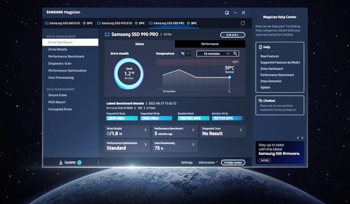The image size is (350, 204).
Task: Open Update link in Help Center
Action: point(265,88)
